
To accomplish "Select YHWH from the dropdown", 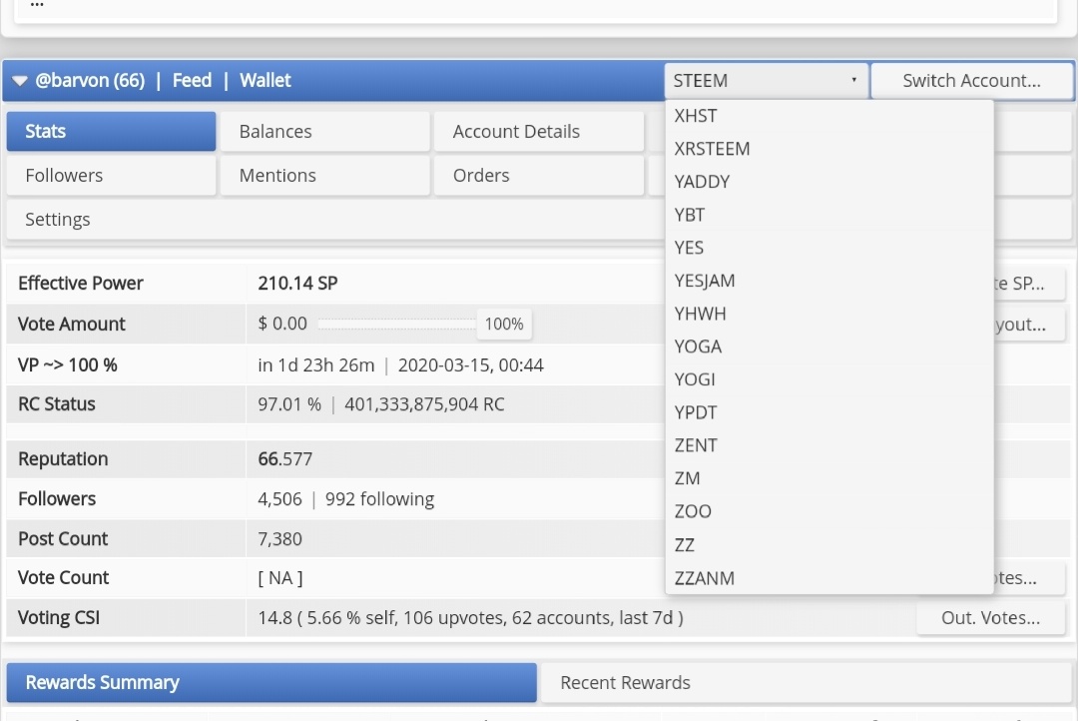I will (829, 314).
